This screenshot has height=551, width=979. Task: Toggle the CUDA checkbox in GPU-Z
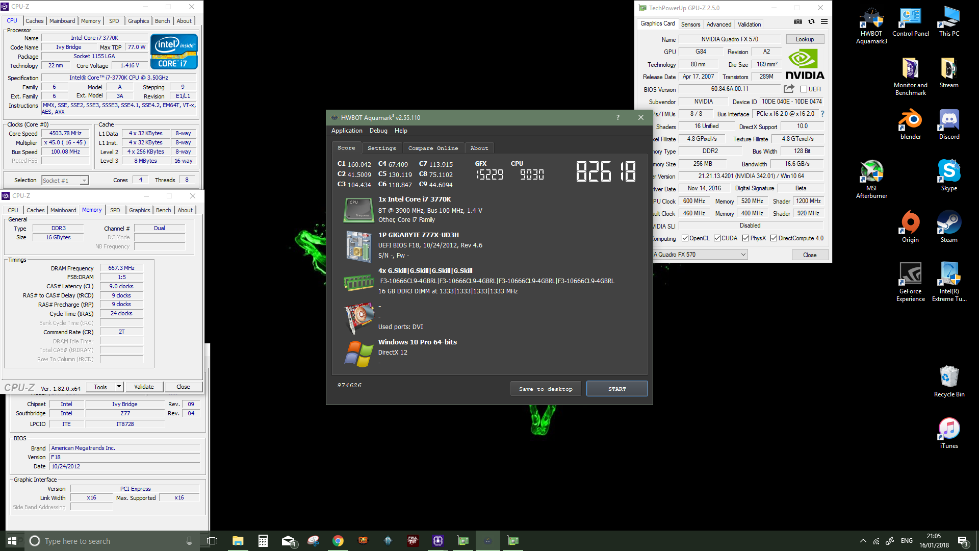(717, 238)
